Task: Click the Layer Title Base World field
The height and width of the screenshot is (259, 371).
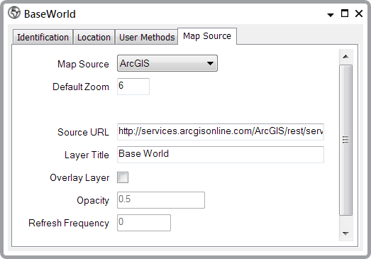Action: (x=221, y=155)
